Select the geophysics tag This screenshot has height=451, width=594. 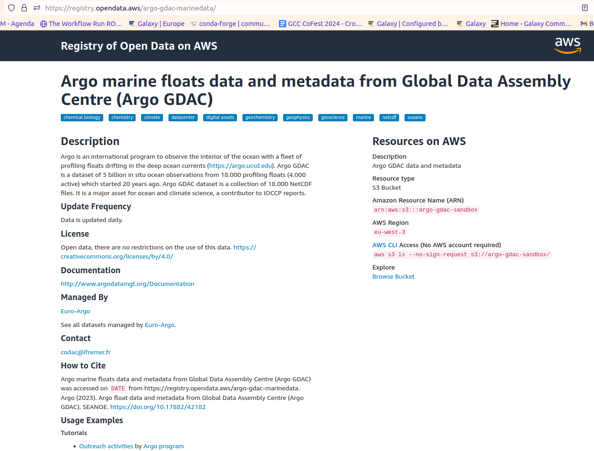coord(298,118)
